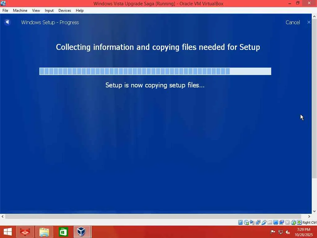This screenshot has width=317, height=238.
Task: Open the taskbar clock showing 7:29 PM
Action: [304, 232]
